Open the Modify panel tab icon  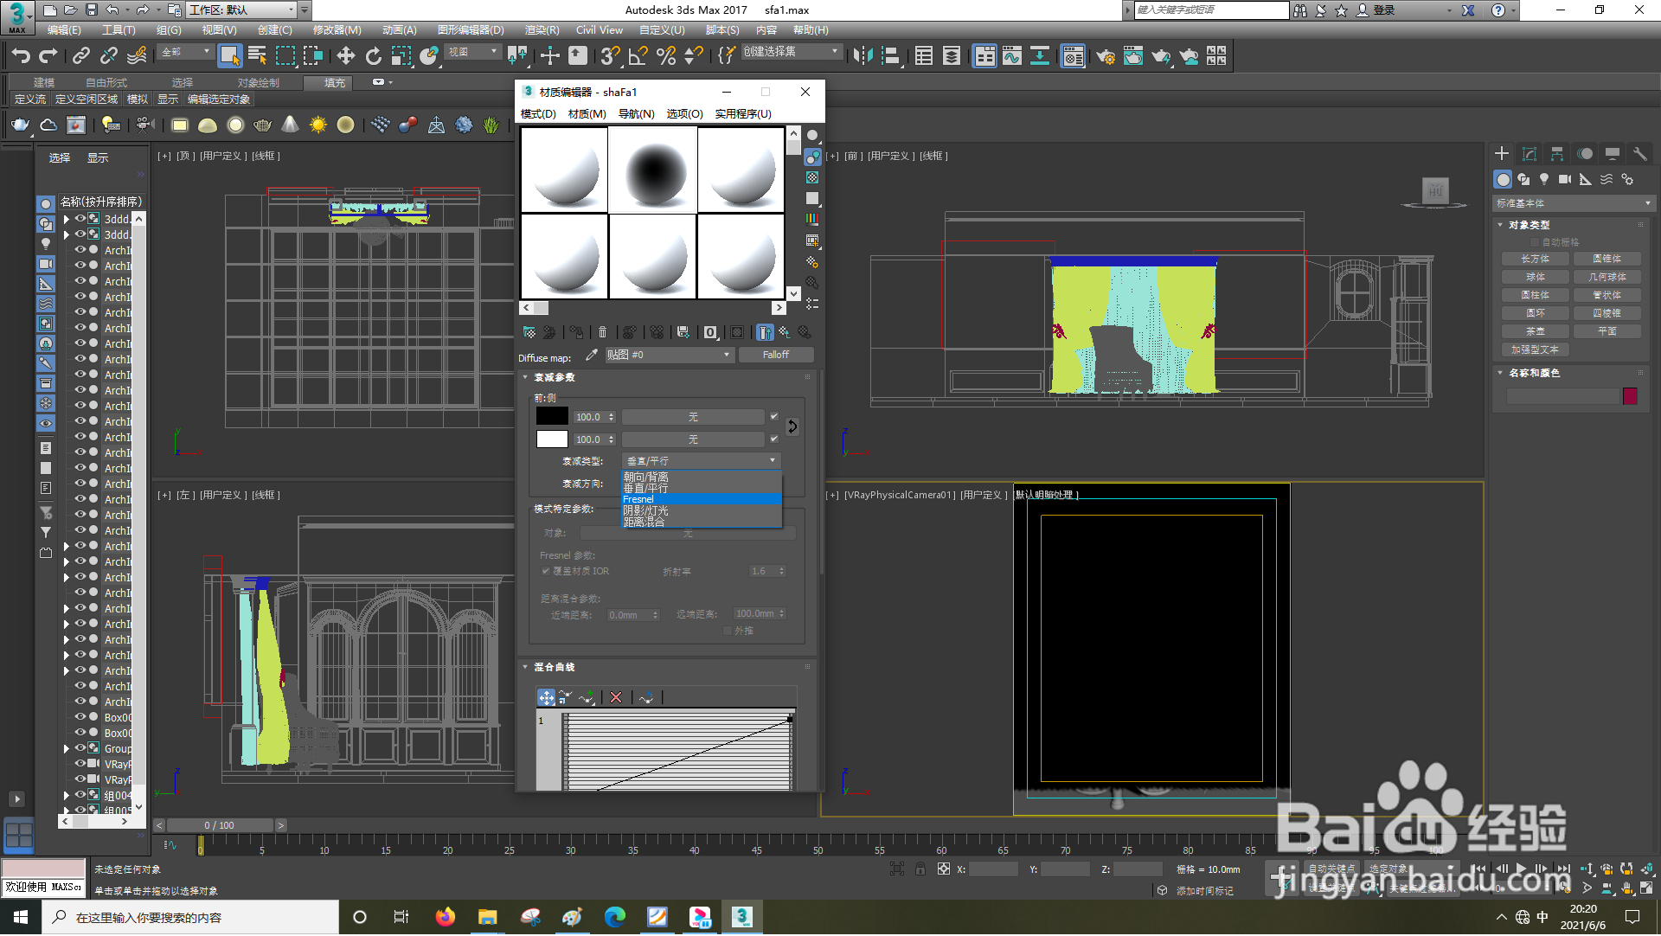(x=1530, y=154)
